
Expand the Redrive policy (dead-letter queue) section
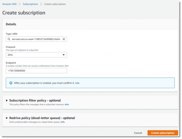[7, 118]
